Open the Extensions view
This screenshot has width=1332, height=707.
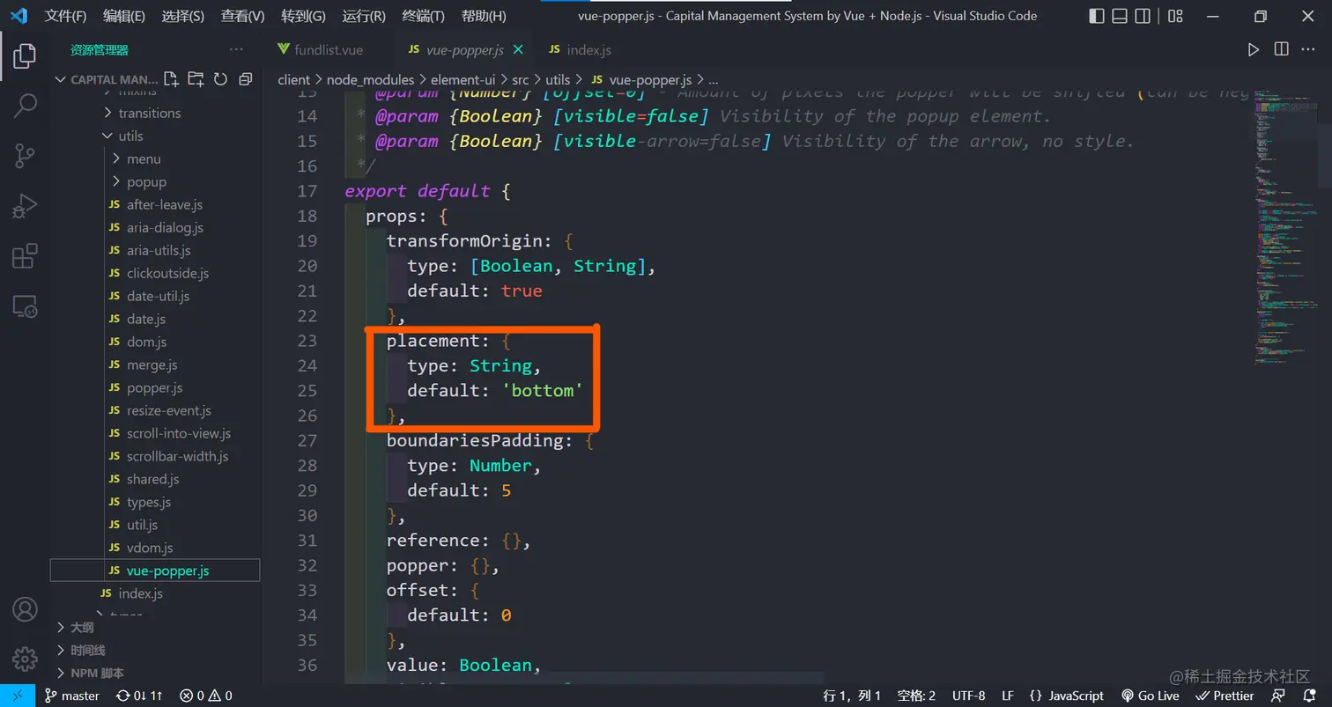tap(25, 256)
